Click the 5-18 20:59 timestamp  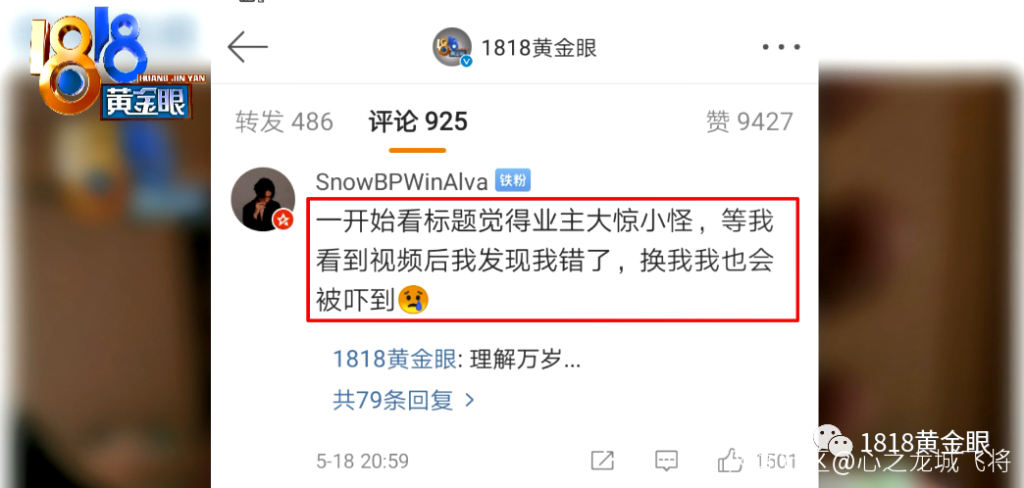[x=363, y=462]
